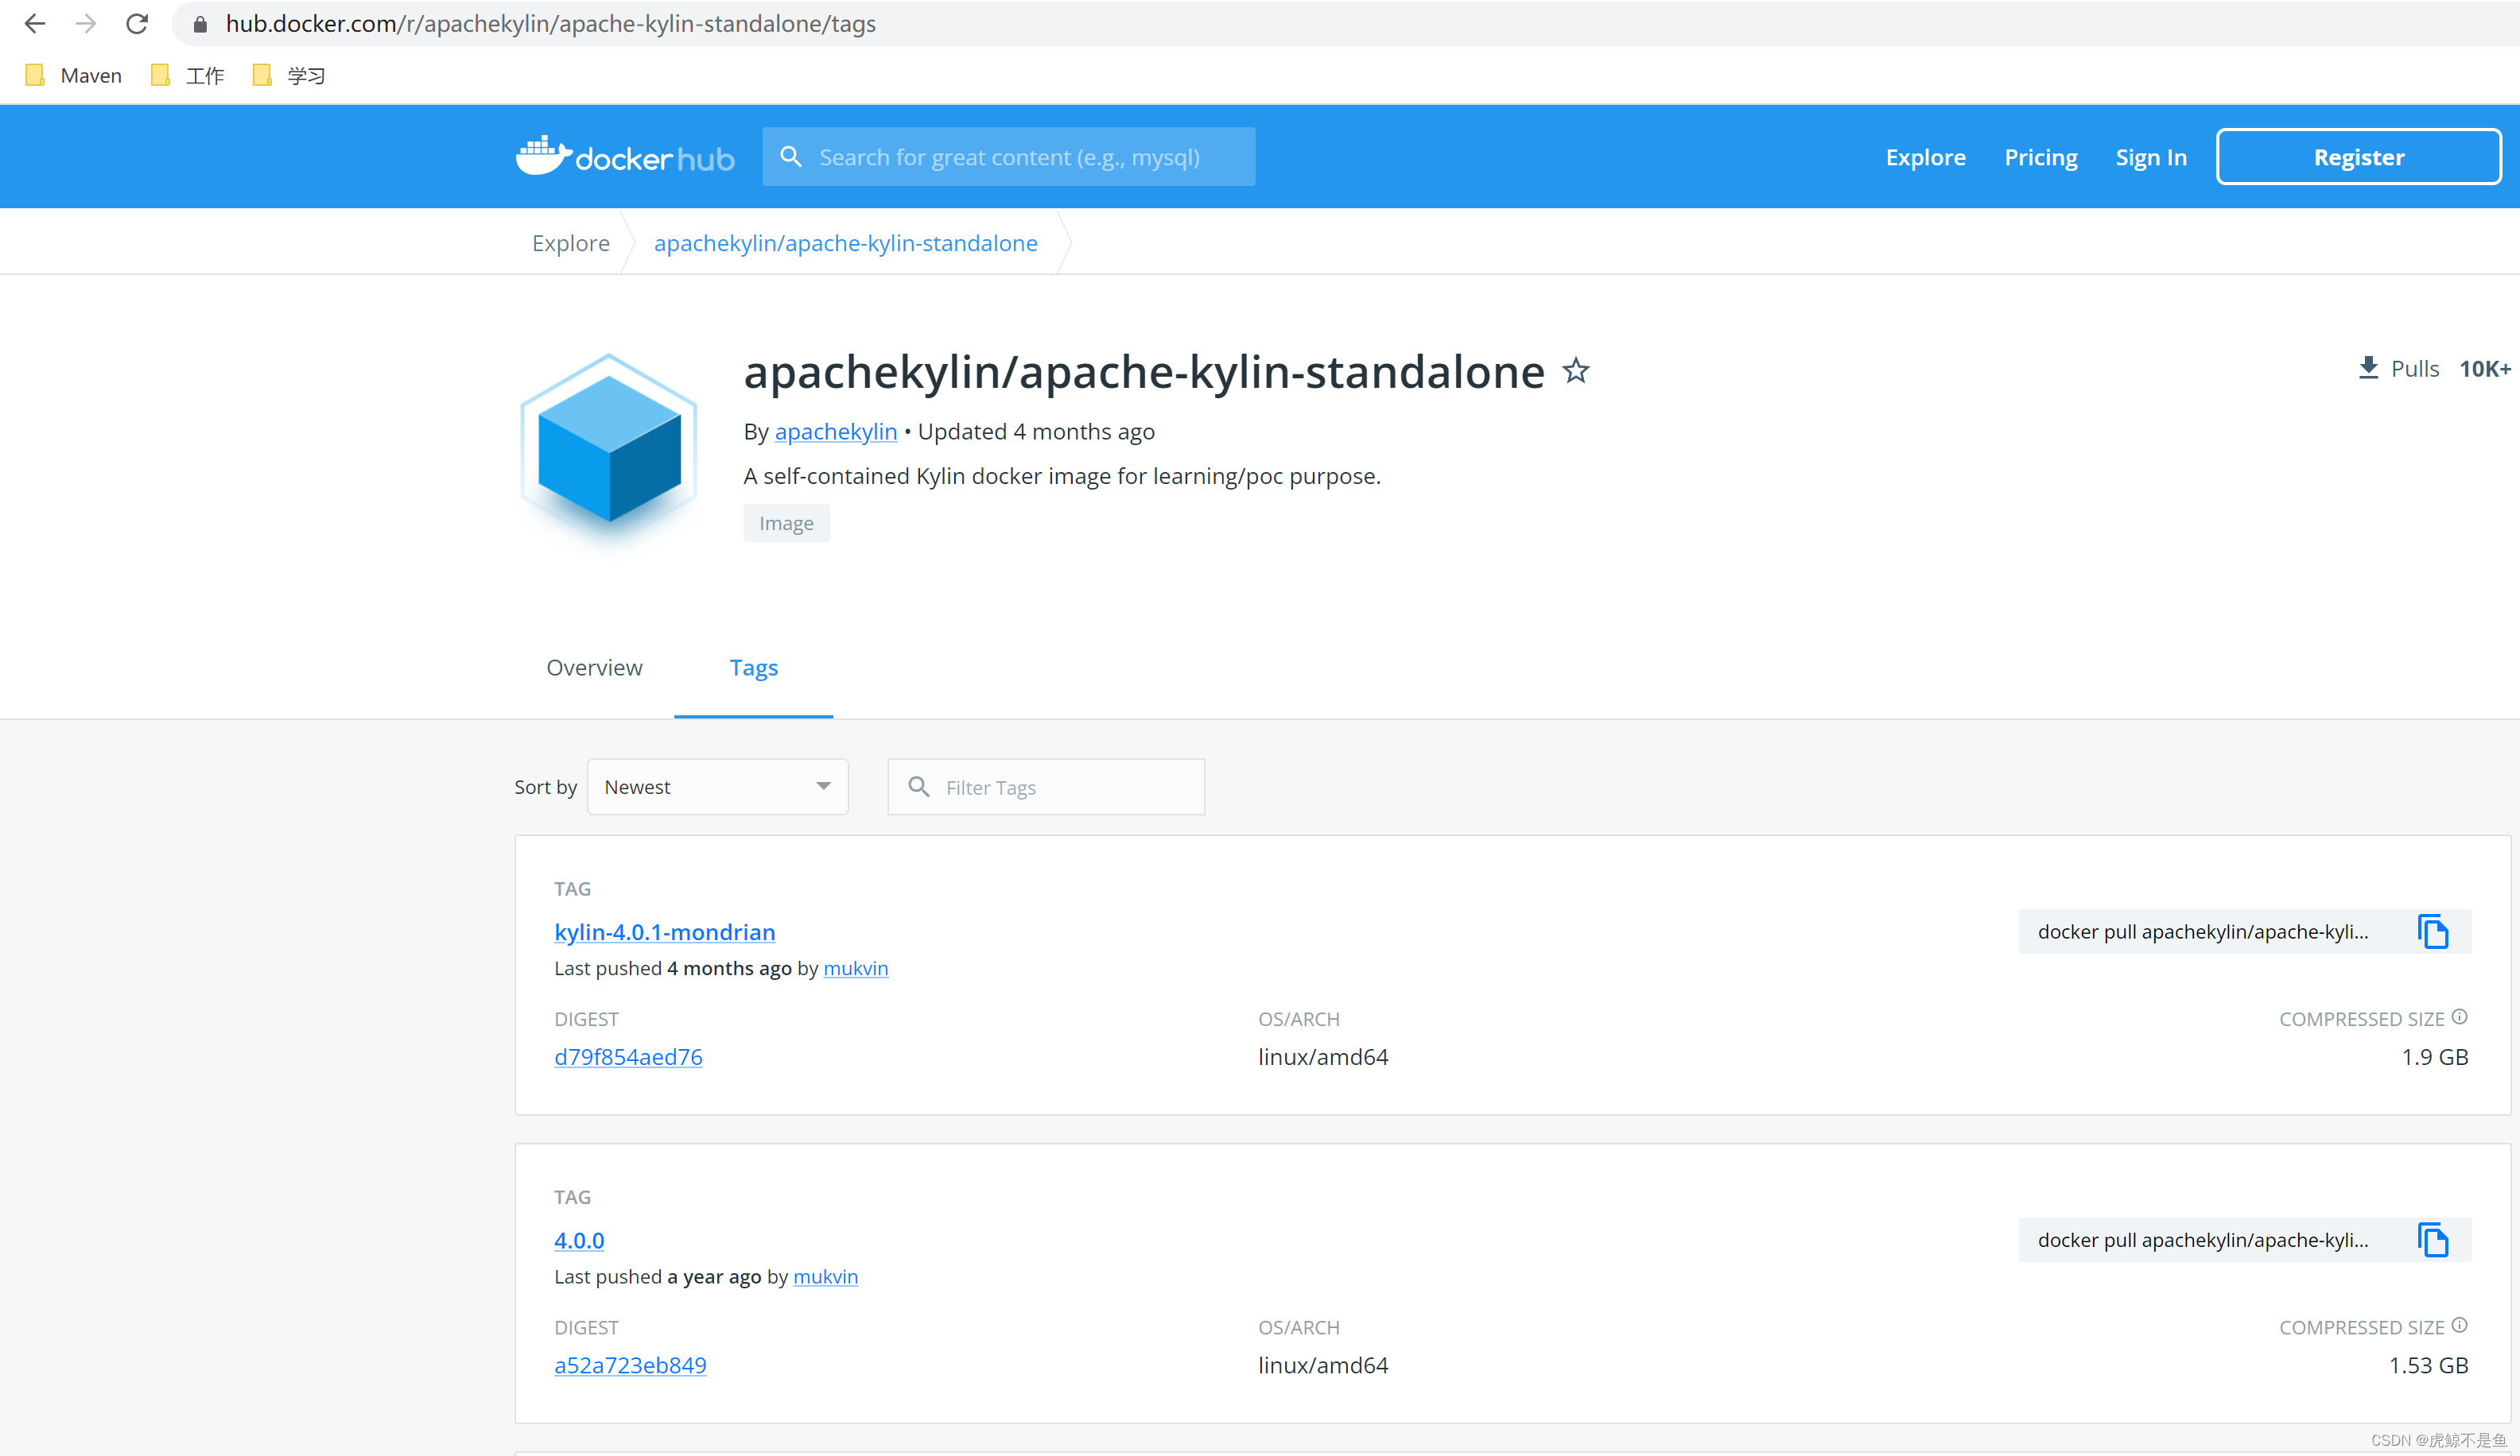Viewport: 2520px width, 1456px height.
Task: Click info icon beside second Compressed Size
Action: [x=2460, y=1325]
